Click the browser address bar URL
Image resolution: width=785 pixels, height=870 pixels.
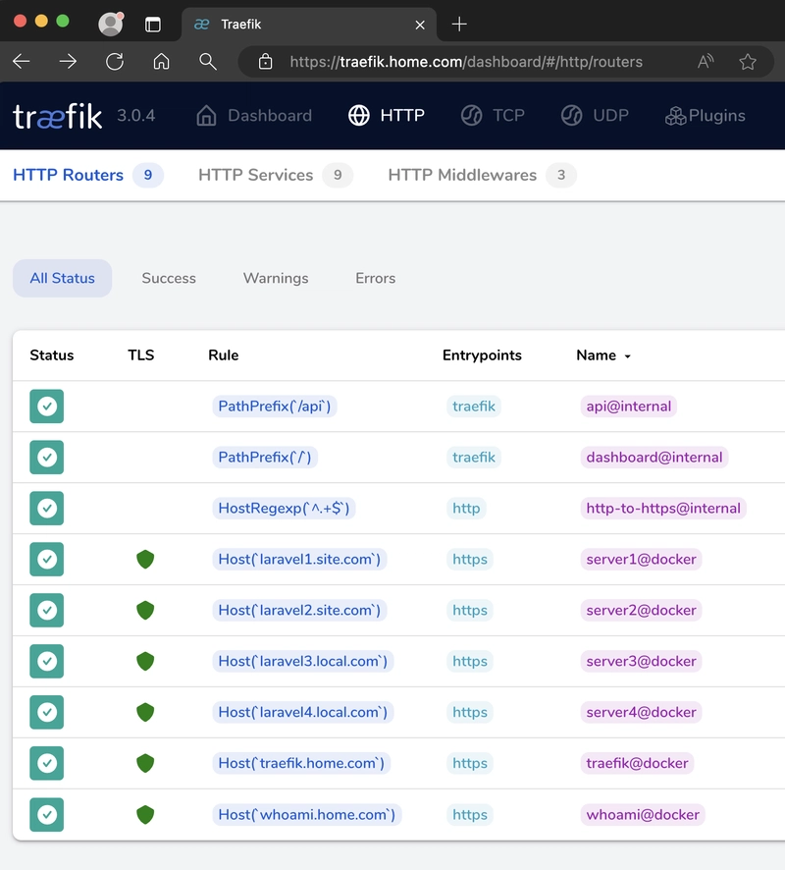click(x=466, y=62)
